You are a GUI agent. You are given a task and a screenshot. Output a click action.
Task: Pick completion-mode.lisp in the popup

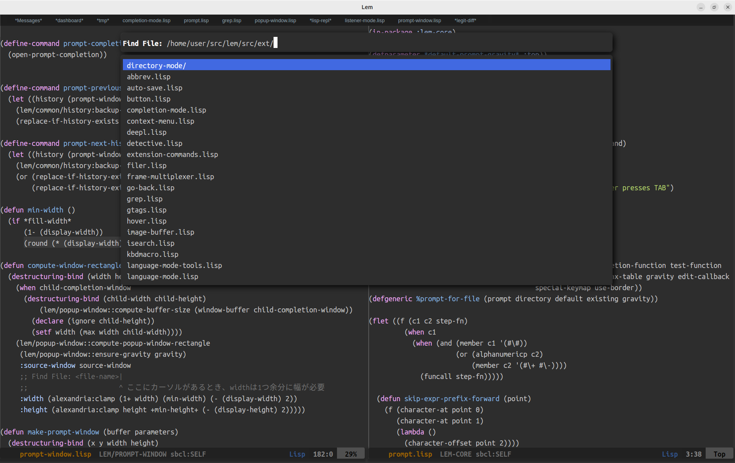[166, 110]
